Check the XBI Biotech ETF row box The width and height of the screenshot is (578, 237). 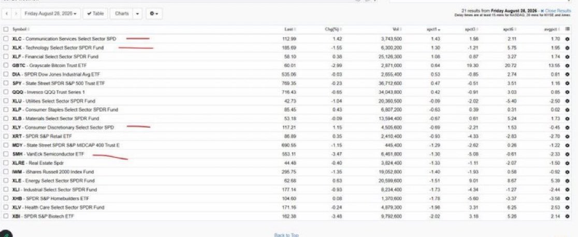point(6,216)
